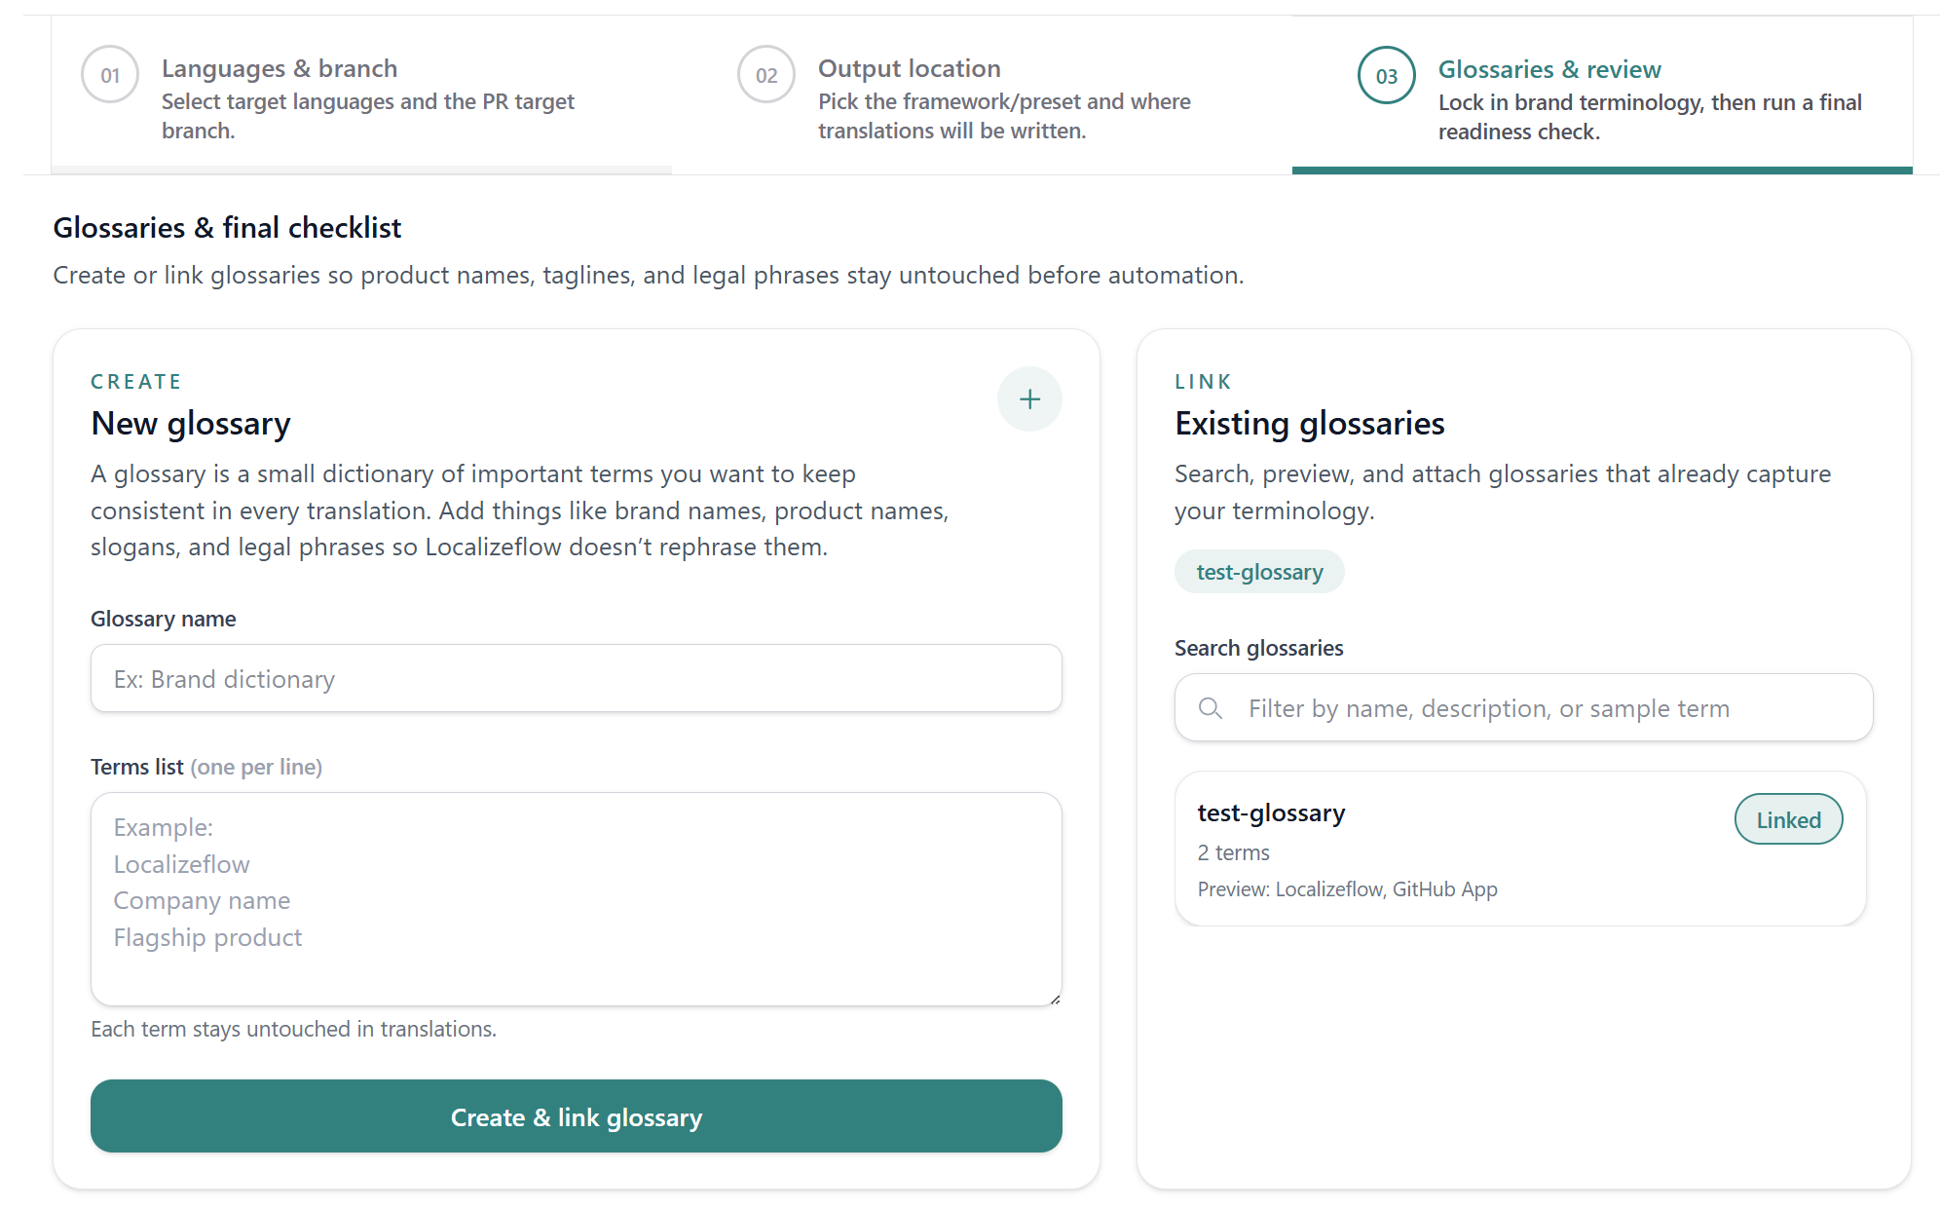Image resolution: width=1940 pixels, height=1209 pixels.
Task: Select the circled 02 step indicator
Action: click(x=765, y=74)
